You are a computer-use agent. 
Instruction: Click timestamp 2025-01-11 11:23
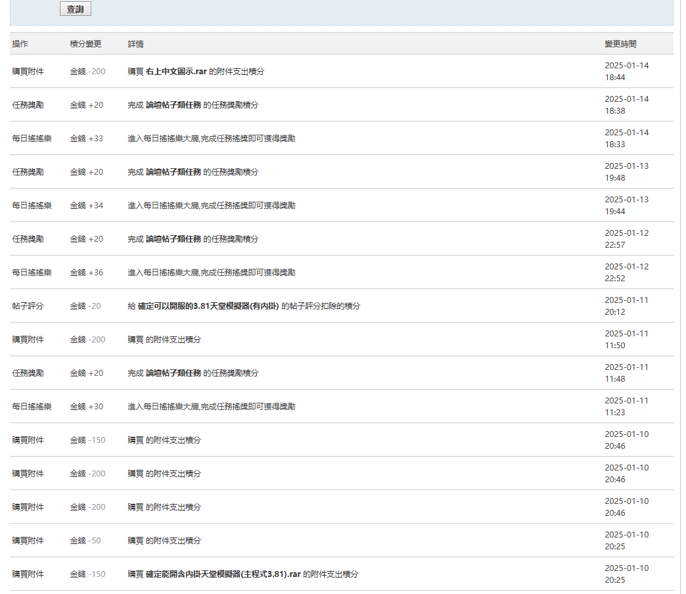coord(626,407)
